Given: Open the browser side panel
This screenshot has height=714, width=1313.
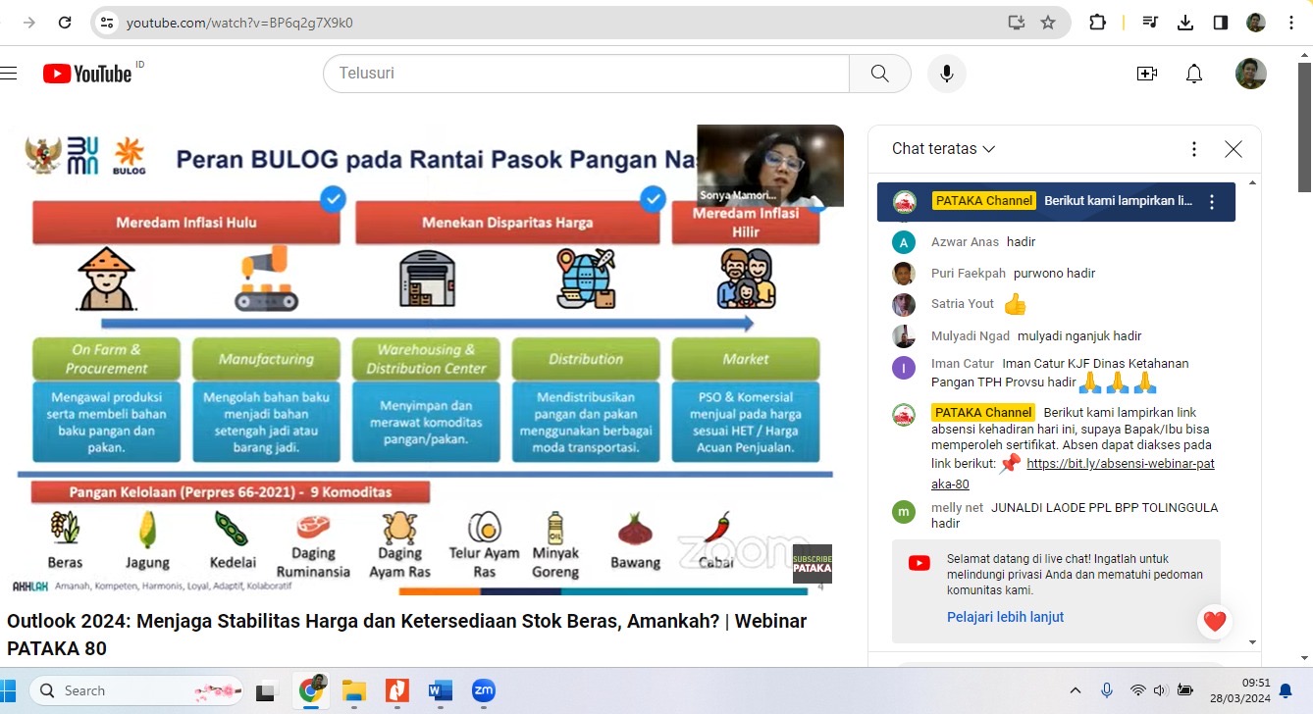Looking at the screenshot, I should pos(1221,23).
